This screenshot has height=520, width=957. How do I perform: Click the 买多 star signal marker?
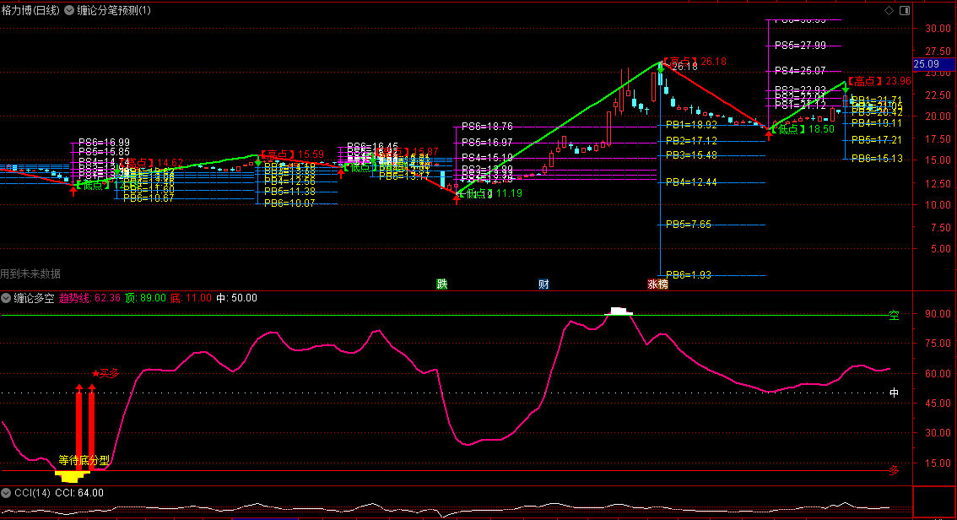[x=106, y=372]
